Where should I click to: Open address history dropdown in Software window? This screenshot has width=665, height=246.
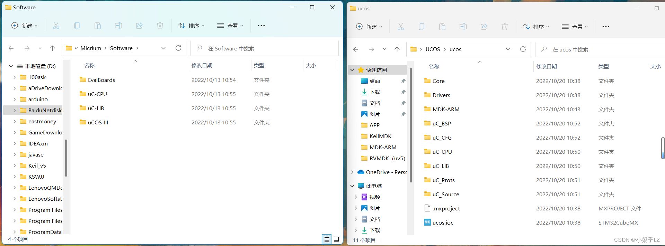pos(163,48)
